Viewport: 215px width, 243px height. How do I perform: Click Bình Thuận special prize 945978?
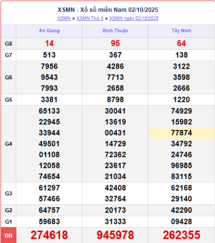point(115,235)
